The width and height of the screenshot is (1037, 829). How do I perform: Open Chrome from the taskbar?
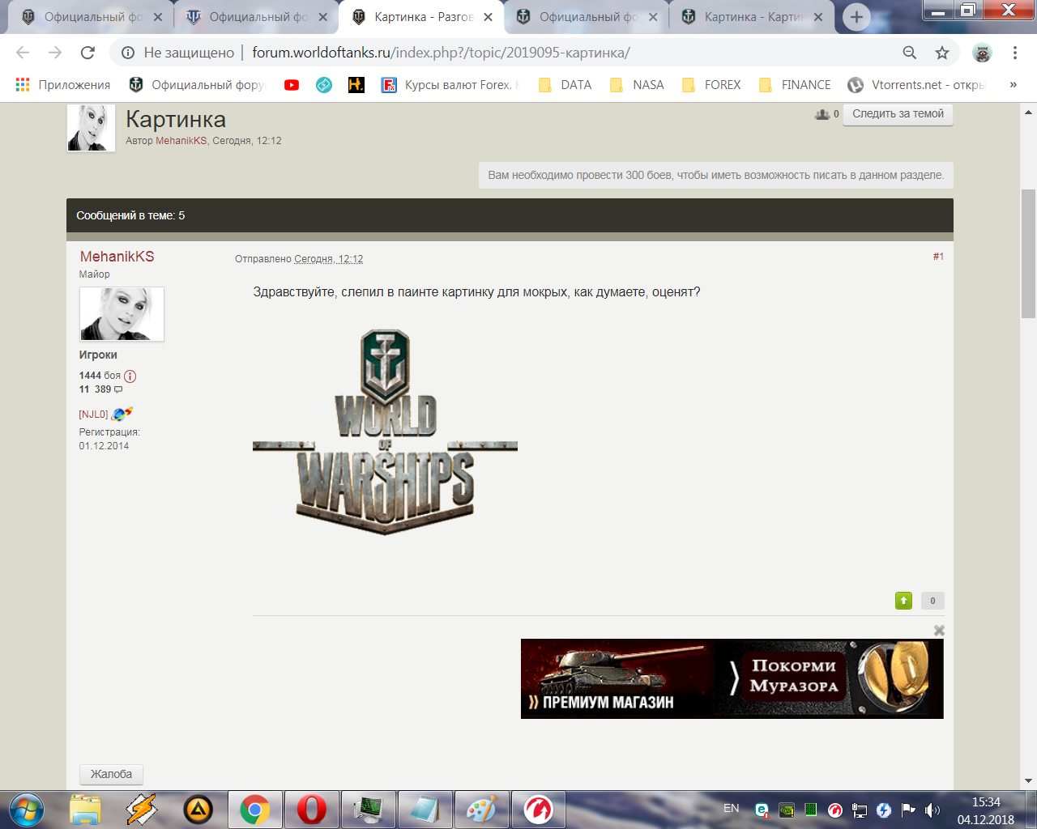point(254,810)
